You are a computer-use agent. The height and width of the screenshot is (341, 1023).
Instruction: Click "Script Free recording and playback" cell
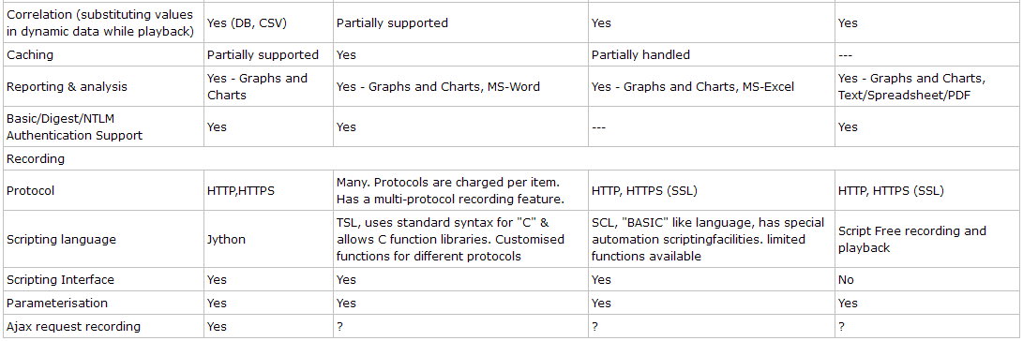pos(912,239)
